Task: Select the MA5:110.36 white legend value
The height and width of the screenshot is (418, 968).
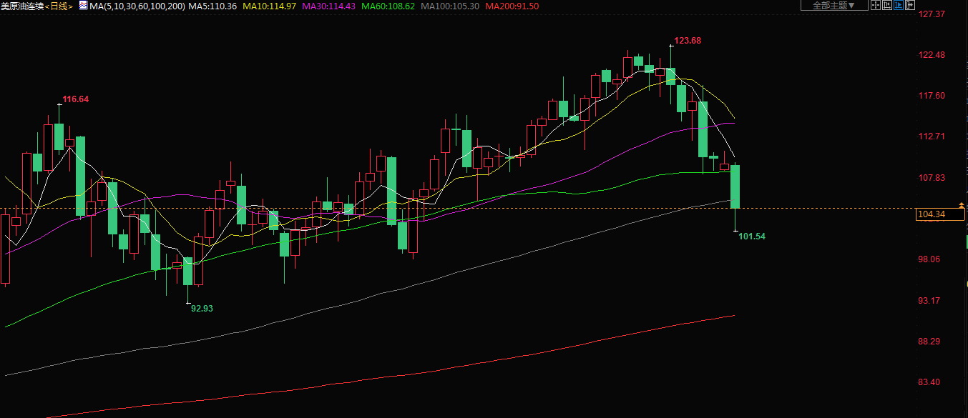Action: [212, 6]
